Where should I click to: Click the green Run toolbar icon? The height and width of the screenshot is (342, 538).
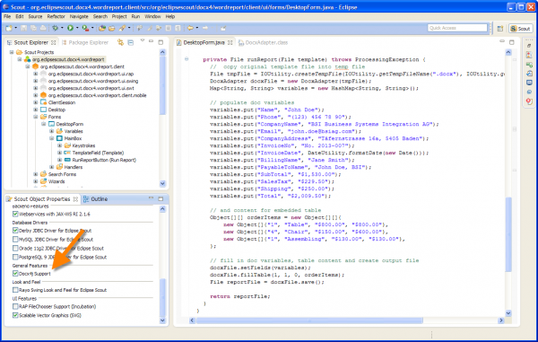tap(70, 28)
